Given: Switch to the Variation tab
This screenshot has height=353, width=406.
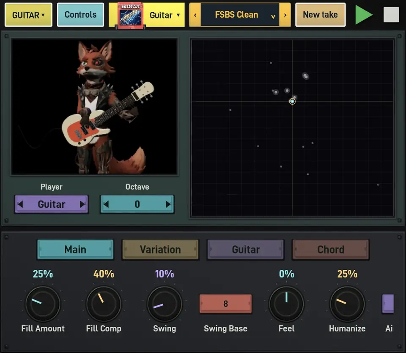Looking at the screenshot, I should coord(160,250).
